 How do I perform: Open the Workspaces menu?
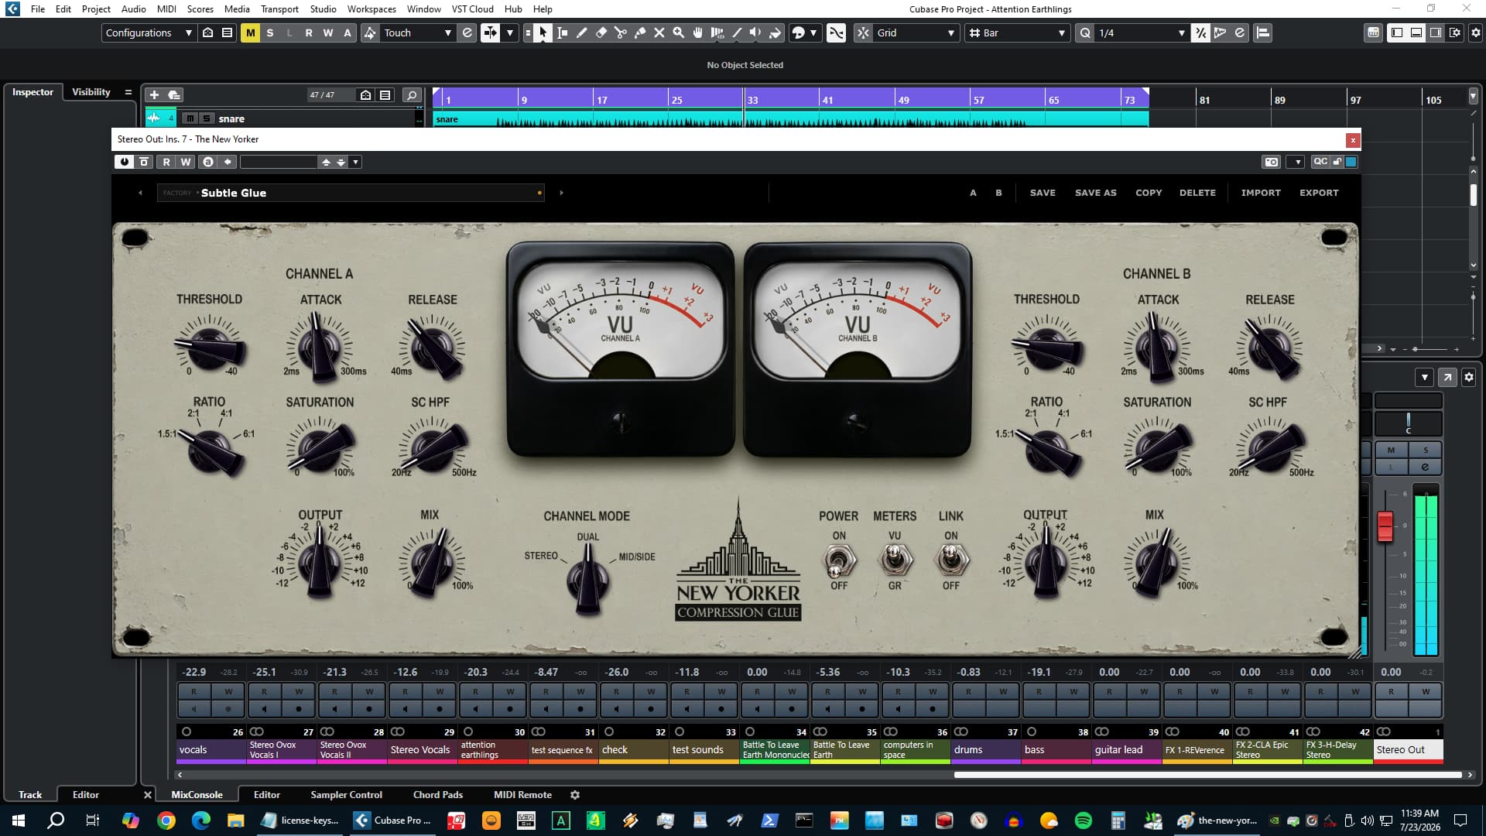(x=371, y=9)
